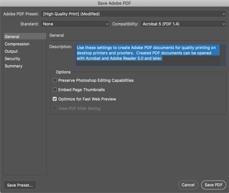Click the "Compatibility:" label

click(125, 24)
